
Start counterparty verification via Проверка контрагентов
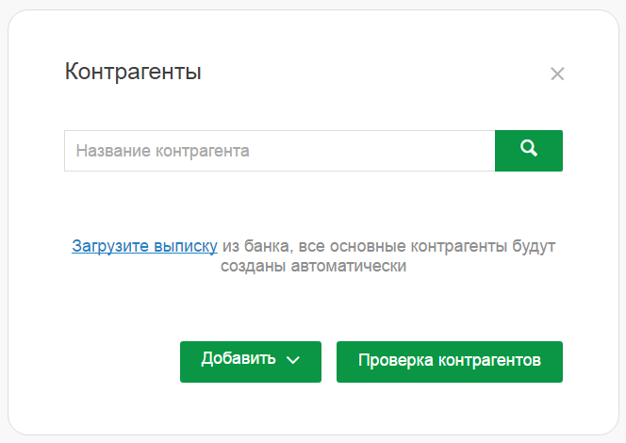[x=449, y=361]
